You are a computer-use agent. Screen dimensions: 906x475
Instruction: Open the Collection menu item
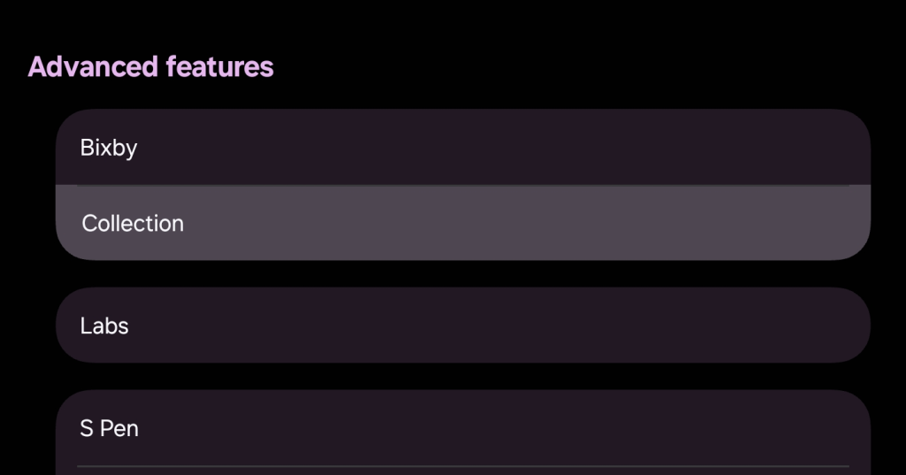coord(463,223)
